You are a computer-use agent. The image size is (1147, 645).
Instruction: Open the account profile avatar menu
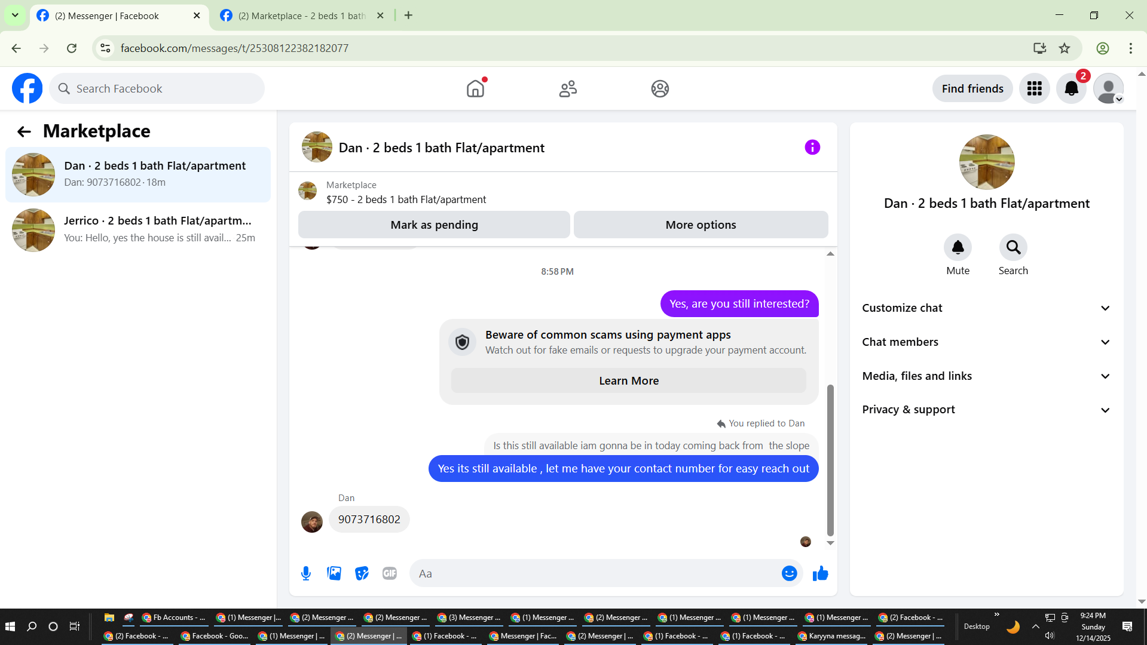pos(1108,88)
